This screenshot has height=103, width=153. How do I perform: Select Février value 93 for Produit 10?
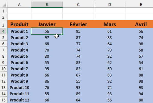[x=78, y=88]
